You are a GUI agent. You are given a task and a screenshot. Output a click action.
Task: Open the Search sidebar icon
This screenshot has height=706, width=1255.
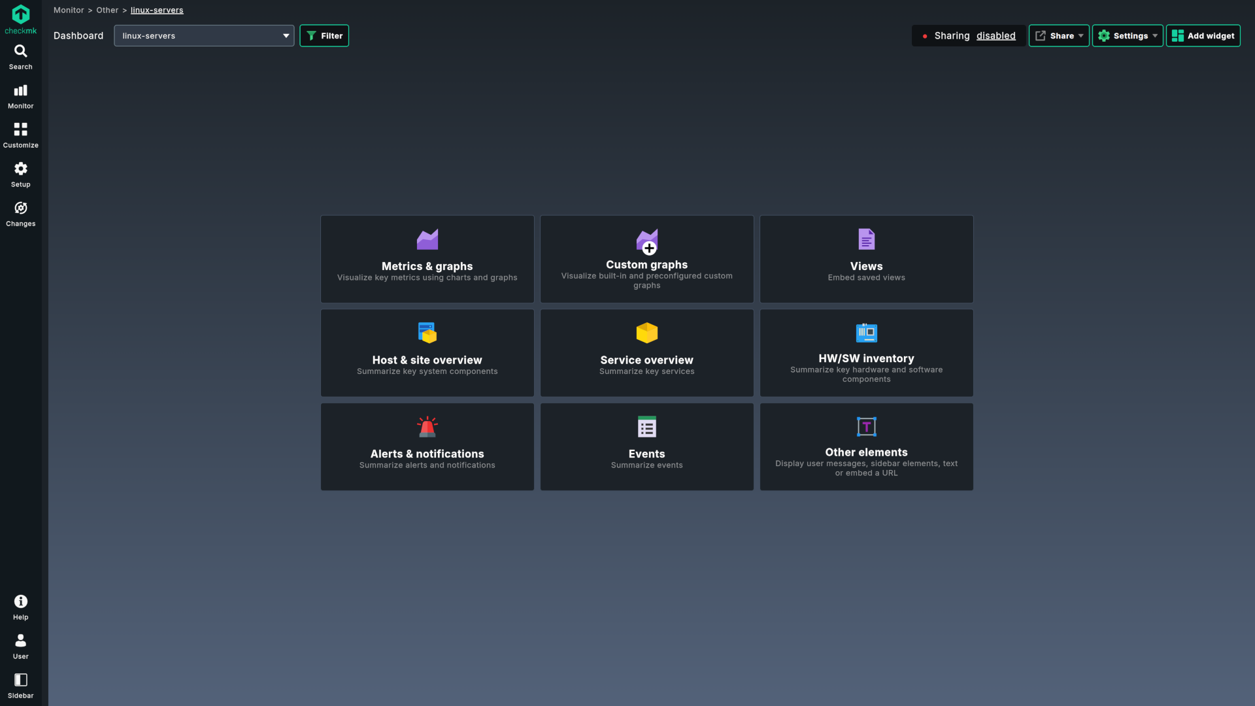(20, 51)
